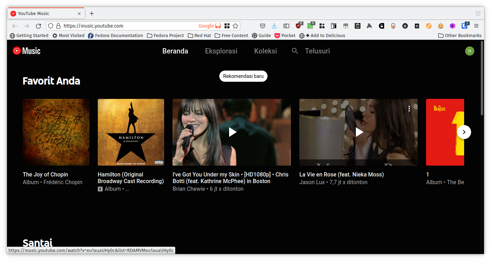
Task: Open the search magnifier icon
Action: [295, 51]
